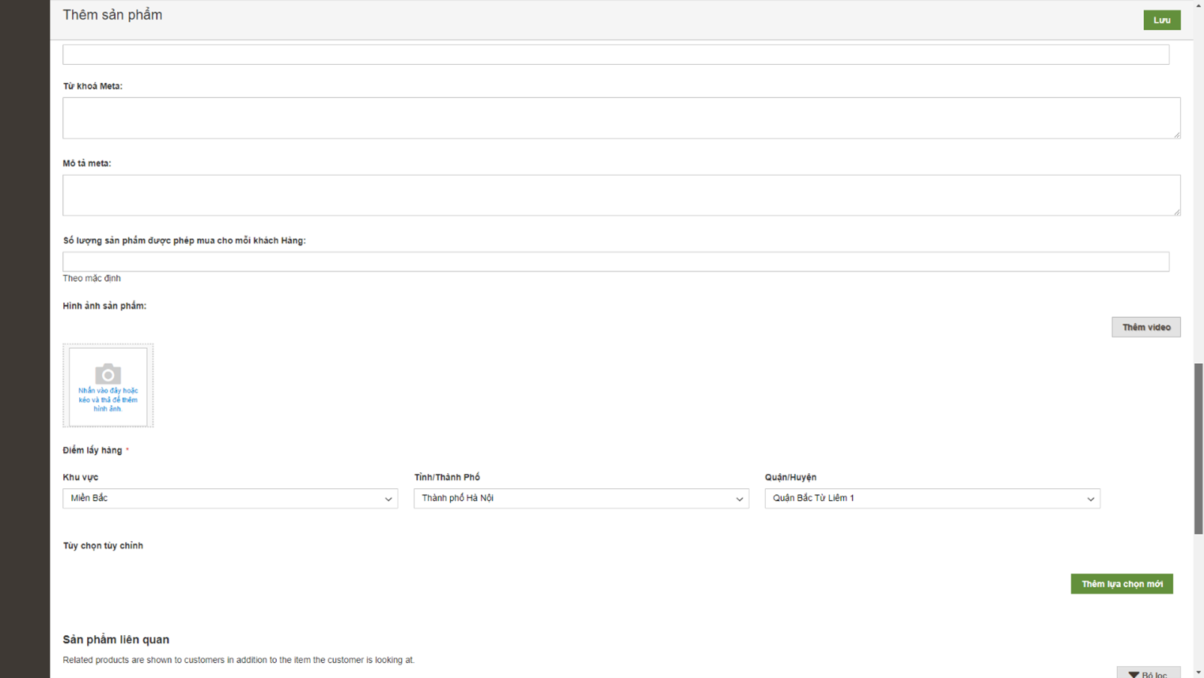Focus the Từ khoá Meta text area
The height and width of the screenshot is (678, 1204).
[621, 118]
